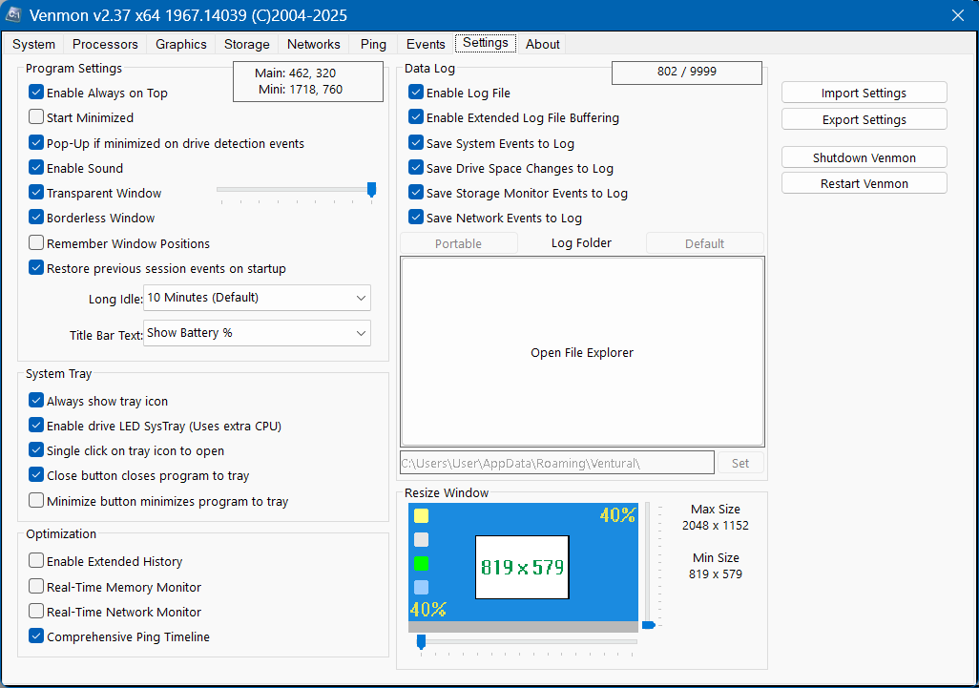Open the Storage tab
The image size is (979, 688).
click(x=246, y=44)
